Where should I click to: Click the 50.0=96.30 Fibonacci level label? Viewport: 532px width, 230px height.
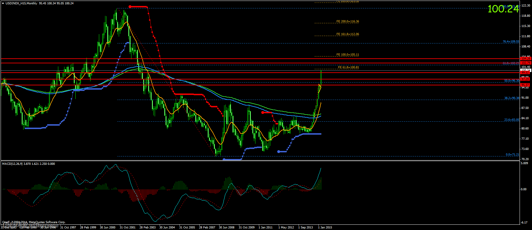tap(512, 81)
